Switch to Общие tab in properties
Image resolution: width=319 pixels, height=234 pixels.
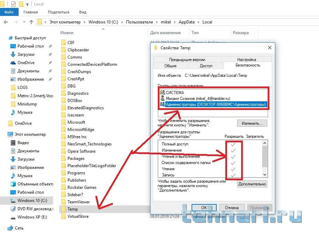171,66
